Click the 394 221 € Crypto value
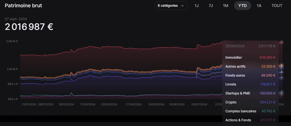Image resolution: width=291 pixels, height=126 pixels. [267, 102]
